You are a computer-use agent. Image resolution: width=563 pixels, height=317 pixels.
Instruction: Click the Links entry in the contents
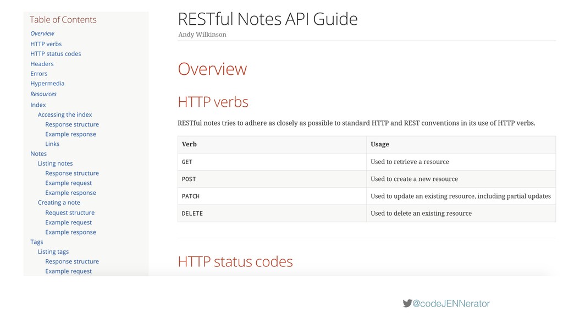52,144
